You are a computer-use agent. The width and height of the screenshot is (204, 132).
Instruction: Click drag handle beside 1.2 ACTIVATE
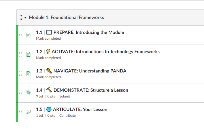pos(20,54)
